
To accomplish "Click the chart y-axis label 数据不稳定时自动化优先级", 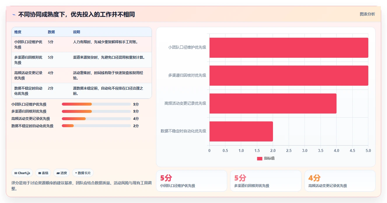I will click(183, 131).
